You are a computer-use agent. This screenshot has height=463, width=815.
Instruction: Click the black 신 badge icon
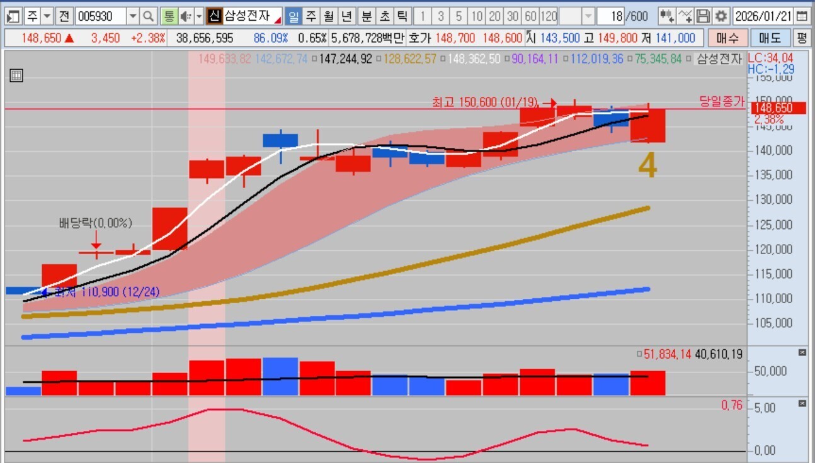[x=215, y=16]
